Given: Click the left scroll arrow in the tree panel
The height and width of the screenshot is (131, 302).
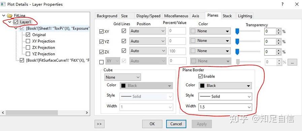Looking at the screenshot, I should pyautogui.click(x=3, y=112).
